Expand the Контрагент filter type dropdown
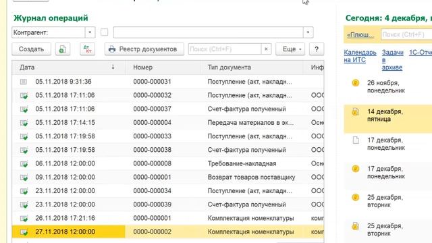 pyautogui.click(x=90, y=32)
